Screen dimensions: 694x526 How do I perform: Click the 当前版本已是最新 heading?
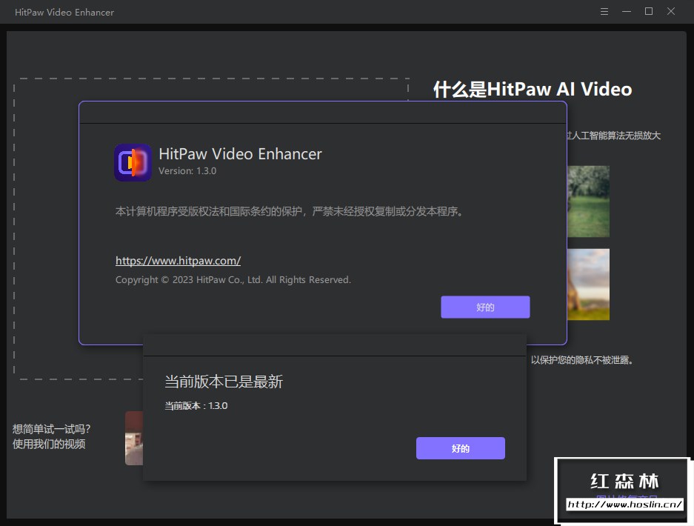224,382
